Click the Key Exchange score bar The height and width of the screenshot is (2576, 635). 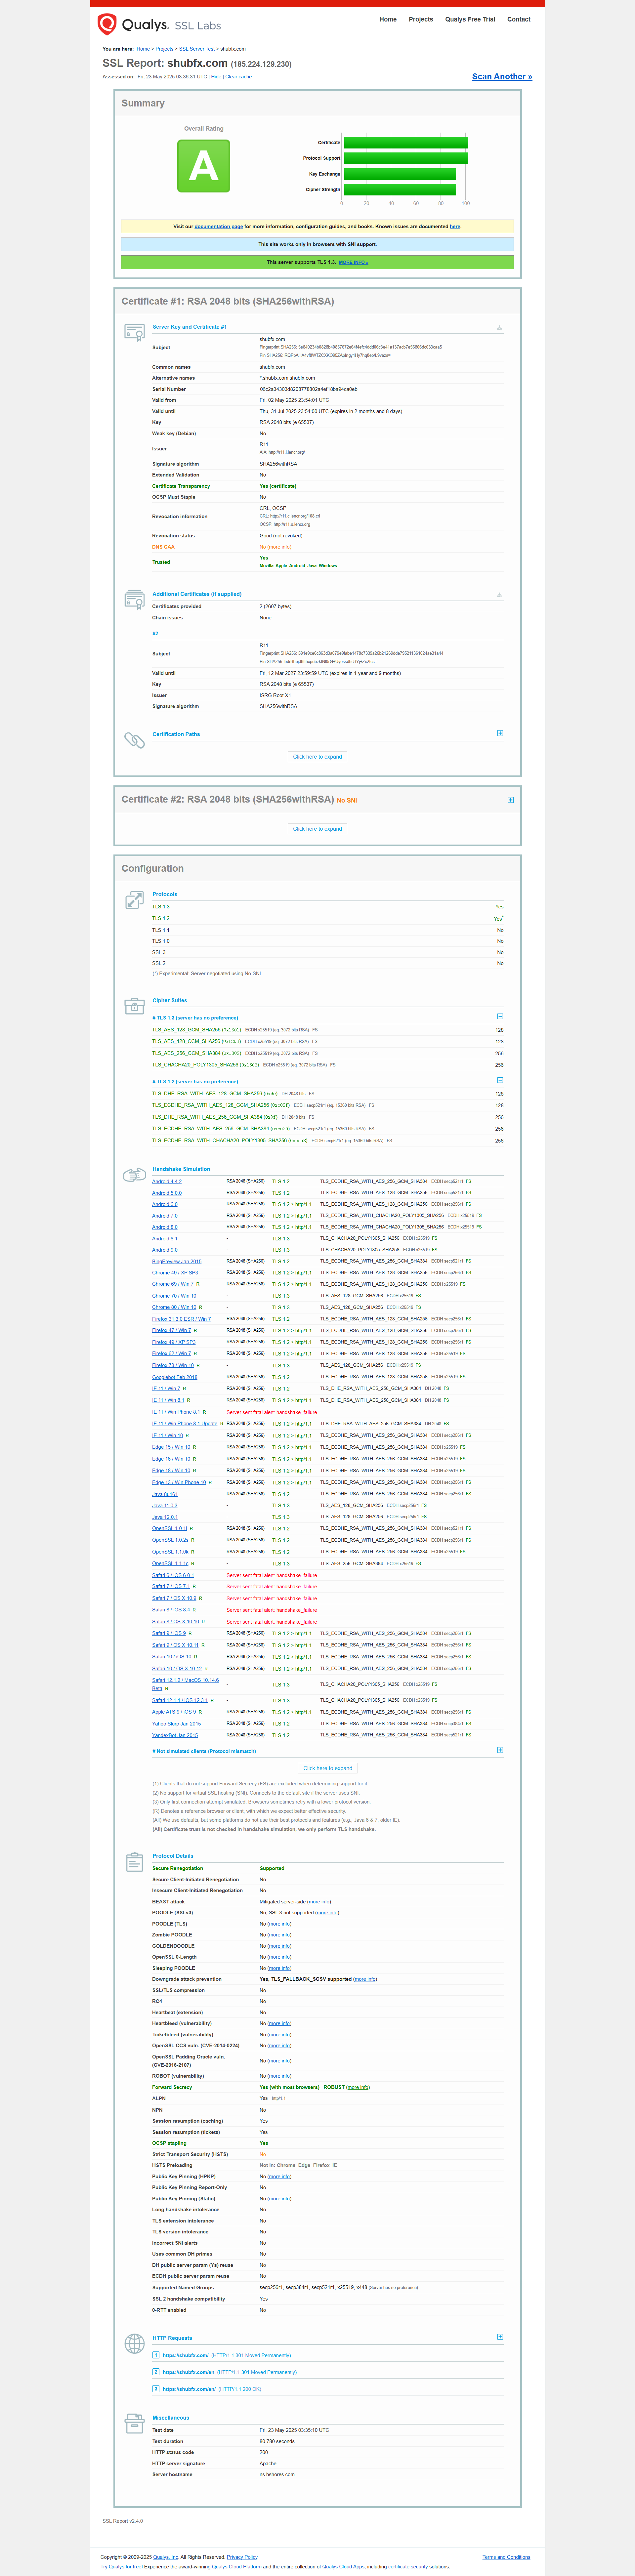pyautogui.click(x=400, y=174)
